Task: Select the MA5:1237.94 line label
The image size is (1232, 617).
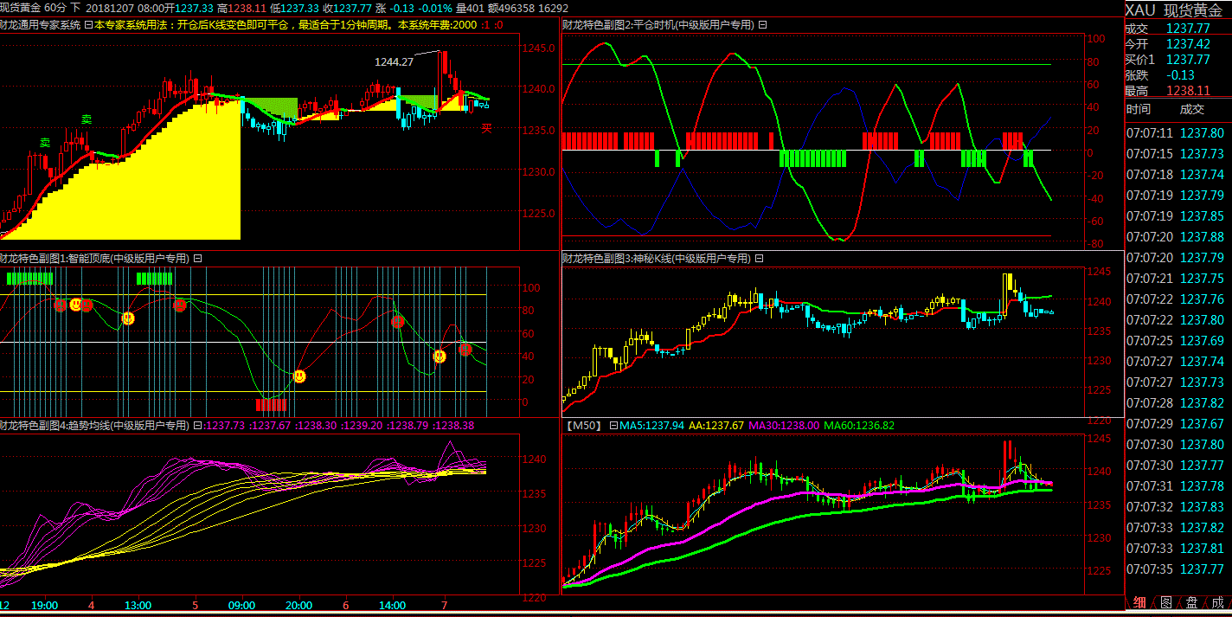Action: click(x=652, y=426)
